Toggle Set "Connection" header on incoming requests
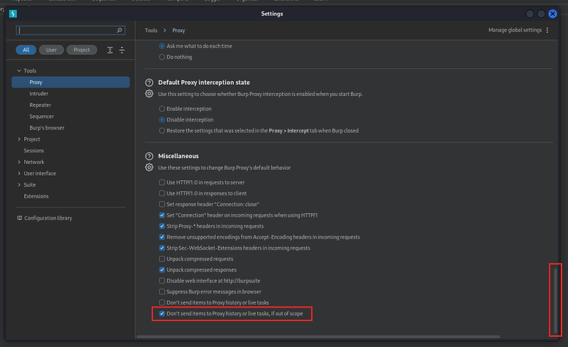The image size is (568, 347). click(x=162, y=215)
